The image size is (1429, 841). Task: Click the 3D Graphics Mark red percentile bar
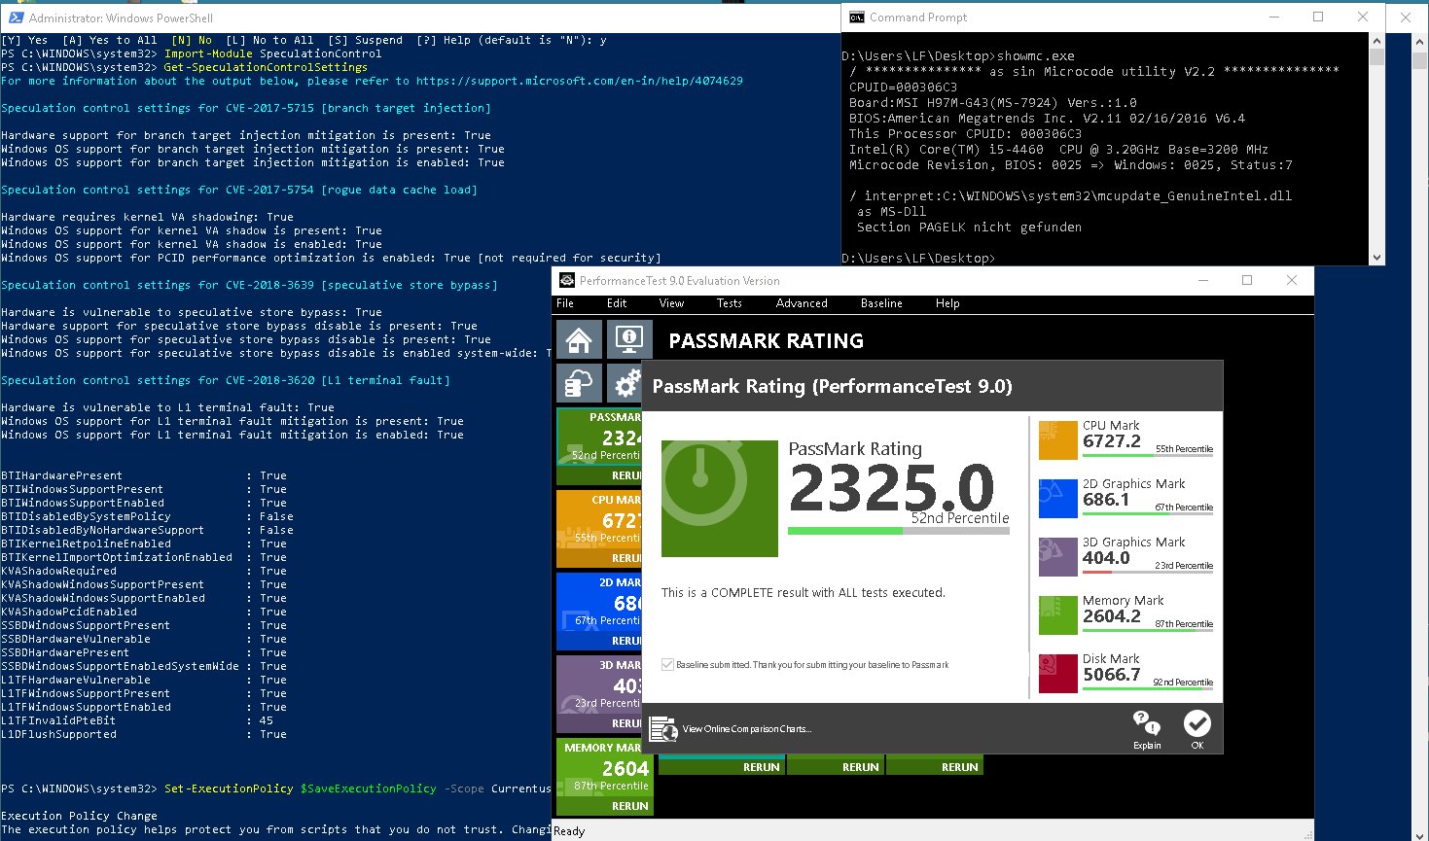[1148, 572]
